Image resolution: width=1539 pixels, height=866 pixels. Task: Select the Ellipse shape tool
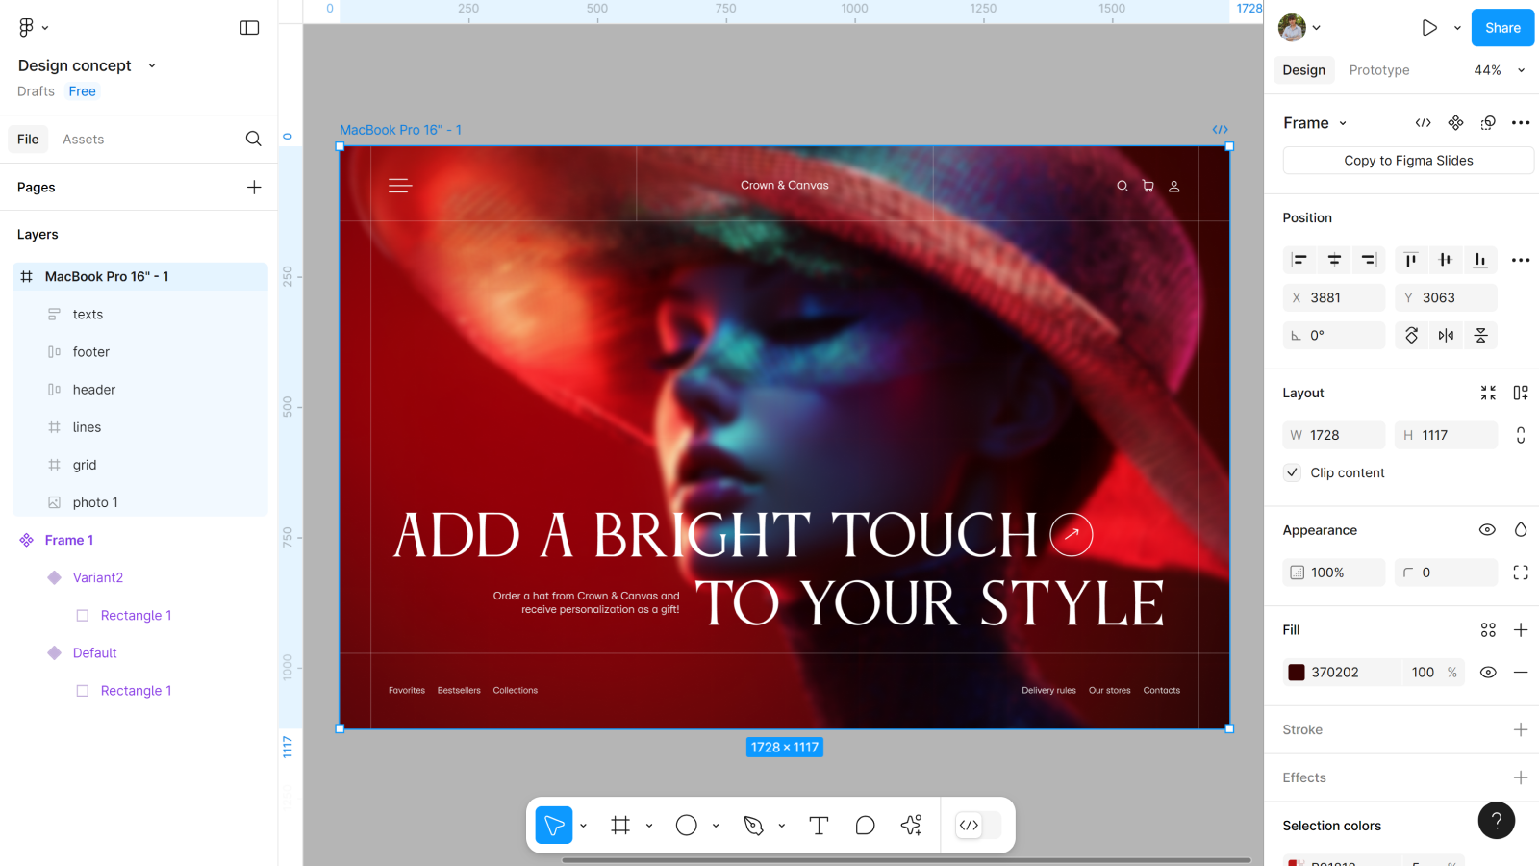[x=686, y=826]
